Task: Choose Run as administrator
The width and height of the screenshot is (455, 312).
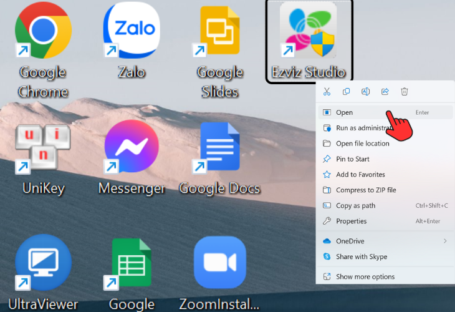Action: [385, 128]
